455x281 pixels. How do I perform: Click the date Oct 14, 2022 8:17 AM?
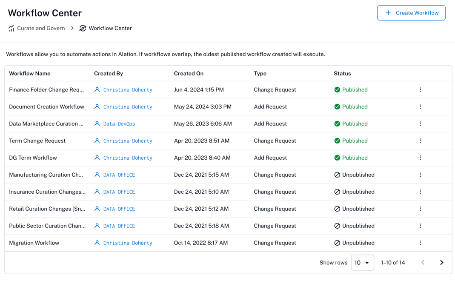tap(201, 243)
